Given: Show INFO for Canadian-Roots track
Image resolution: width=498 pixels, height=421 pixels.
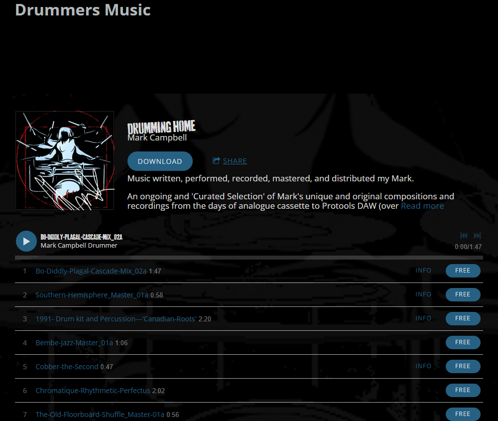Looking at the screenshot, I should click(x=423, y=318).
